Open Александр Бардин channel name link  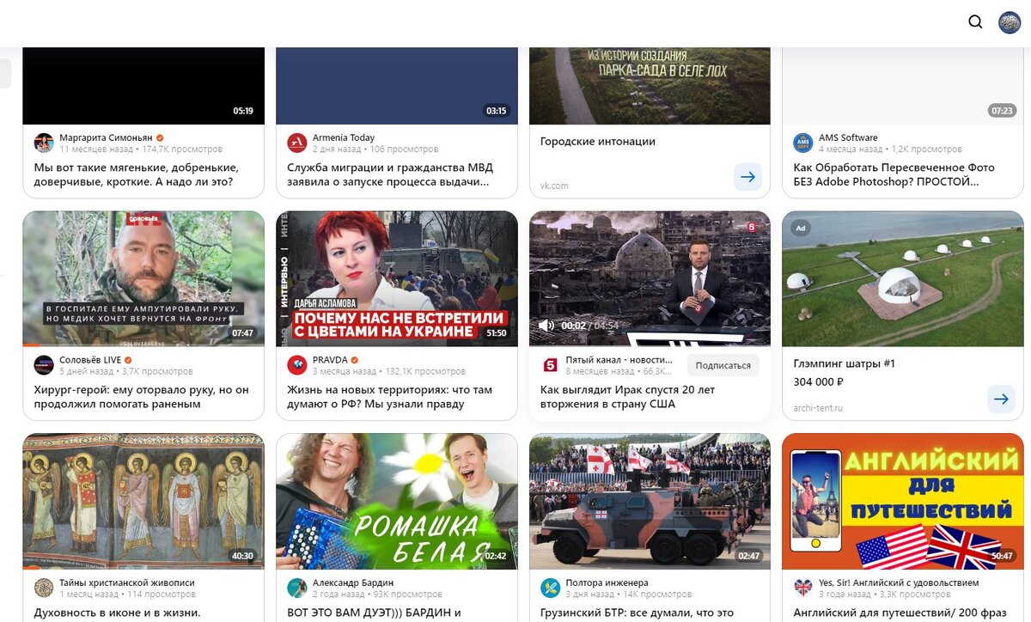click(353, 582)
